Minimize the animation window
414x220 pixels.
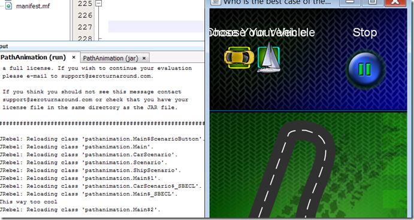coord(350,2)
